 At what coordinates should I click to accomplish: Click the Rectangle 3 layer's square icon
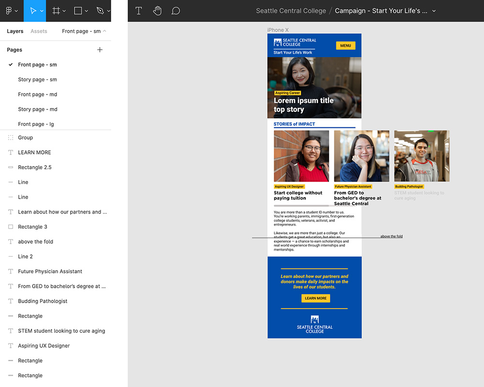point(11,227)
